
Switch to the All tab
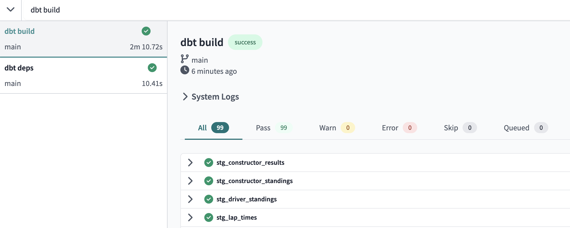click(213, 128)
